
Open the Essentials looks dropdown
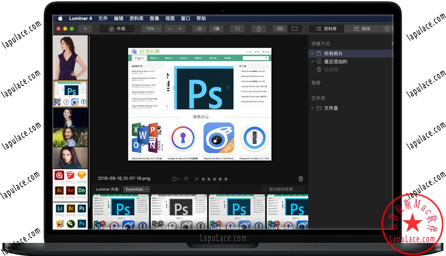coord(136,189)
